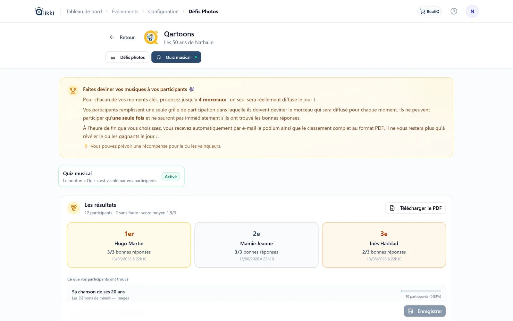This screenshot has height=321, width=513.
Task: Toggle the Quiz musical Activé switch
Action: click(x=171, y=177)
